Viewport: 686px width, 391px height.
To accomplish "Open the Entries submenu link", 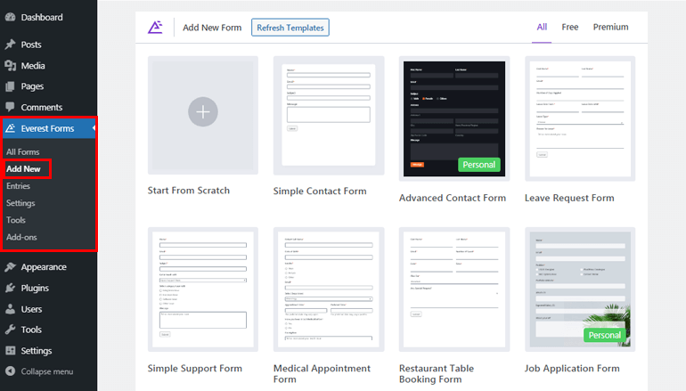I will click(x=18, y=186).
